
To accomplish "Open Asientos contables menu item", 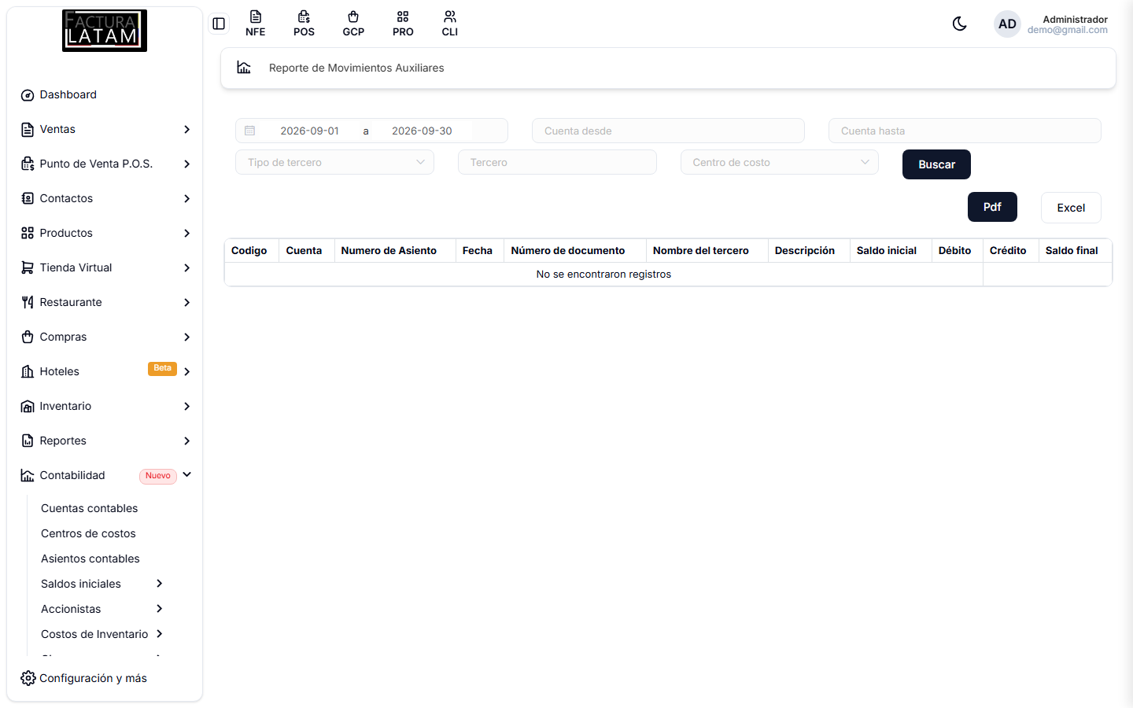I will 90,559.
